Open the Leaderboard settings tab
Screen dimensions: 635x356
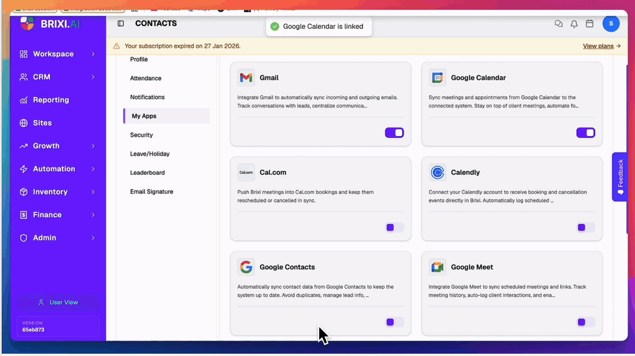point(147,173)
